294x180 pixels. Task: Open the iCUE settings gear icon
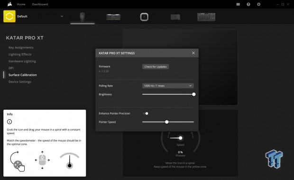(259, 4)
